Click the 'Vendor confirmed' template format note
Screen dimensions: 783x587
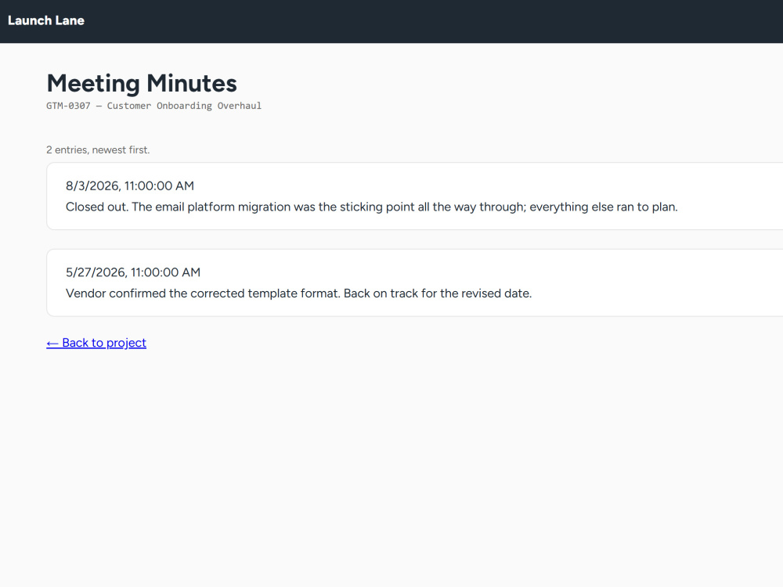pos(298,293)
